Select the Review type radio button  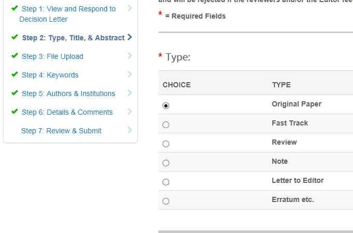pos(166,144)
